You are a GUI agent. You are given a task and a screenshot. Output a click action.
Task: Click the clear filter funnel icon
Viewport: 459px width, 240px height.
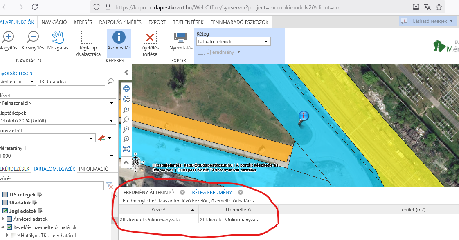click(x=110, y=186)
